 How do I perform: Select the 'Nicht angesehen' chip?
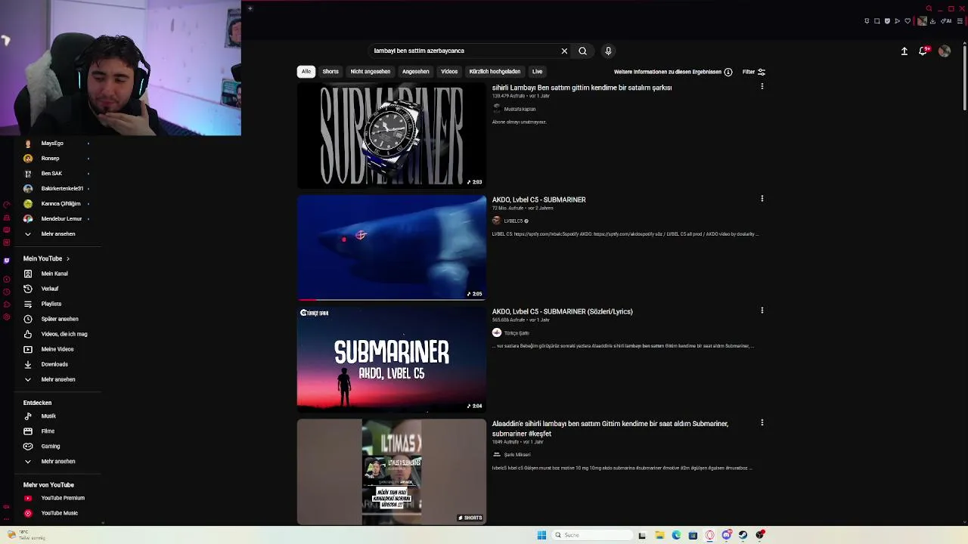coord(371,71)
